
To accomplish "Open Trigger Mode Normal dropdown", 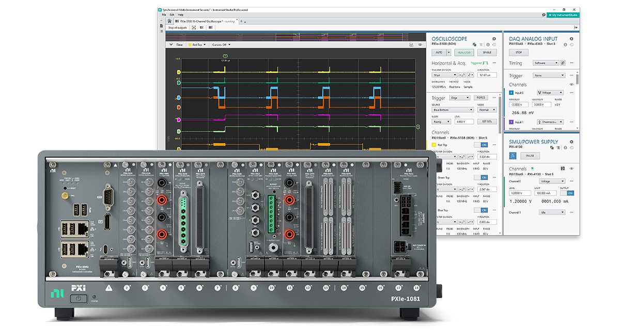I will (x=487, y=110).
